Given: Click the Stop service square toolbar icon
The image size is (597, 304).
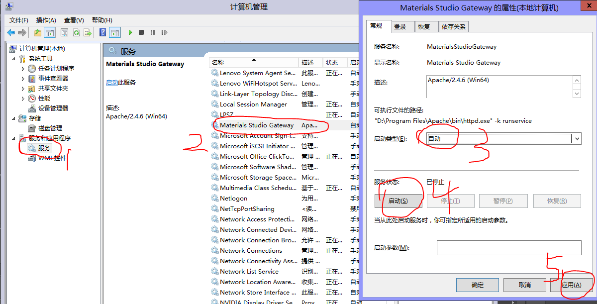Looking at the screenshot, I should click(141, 32).
